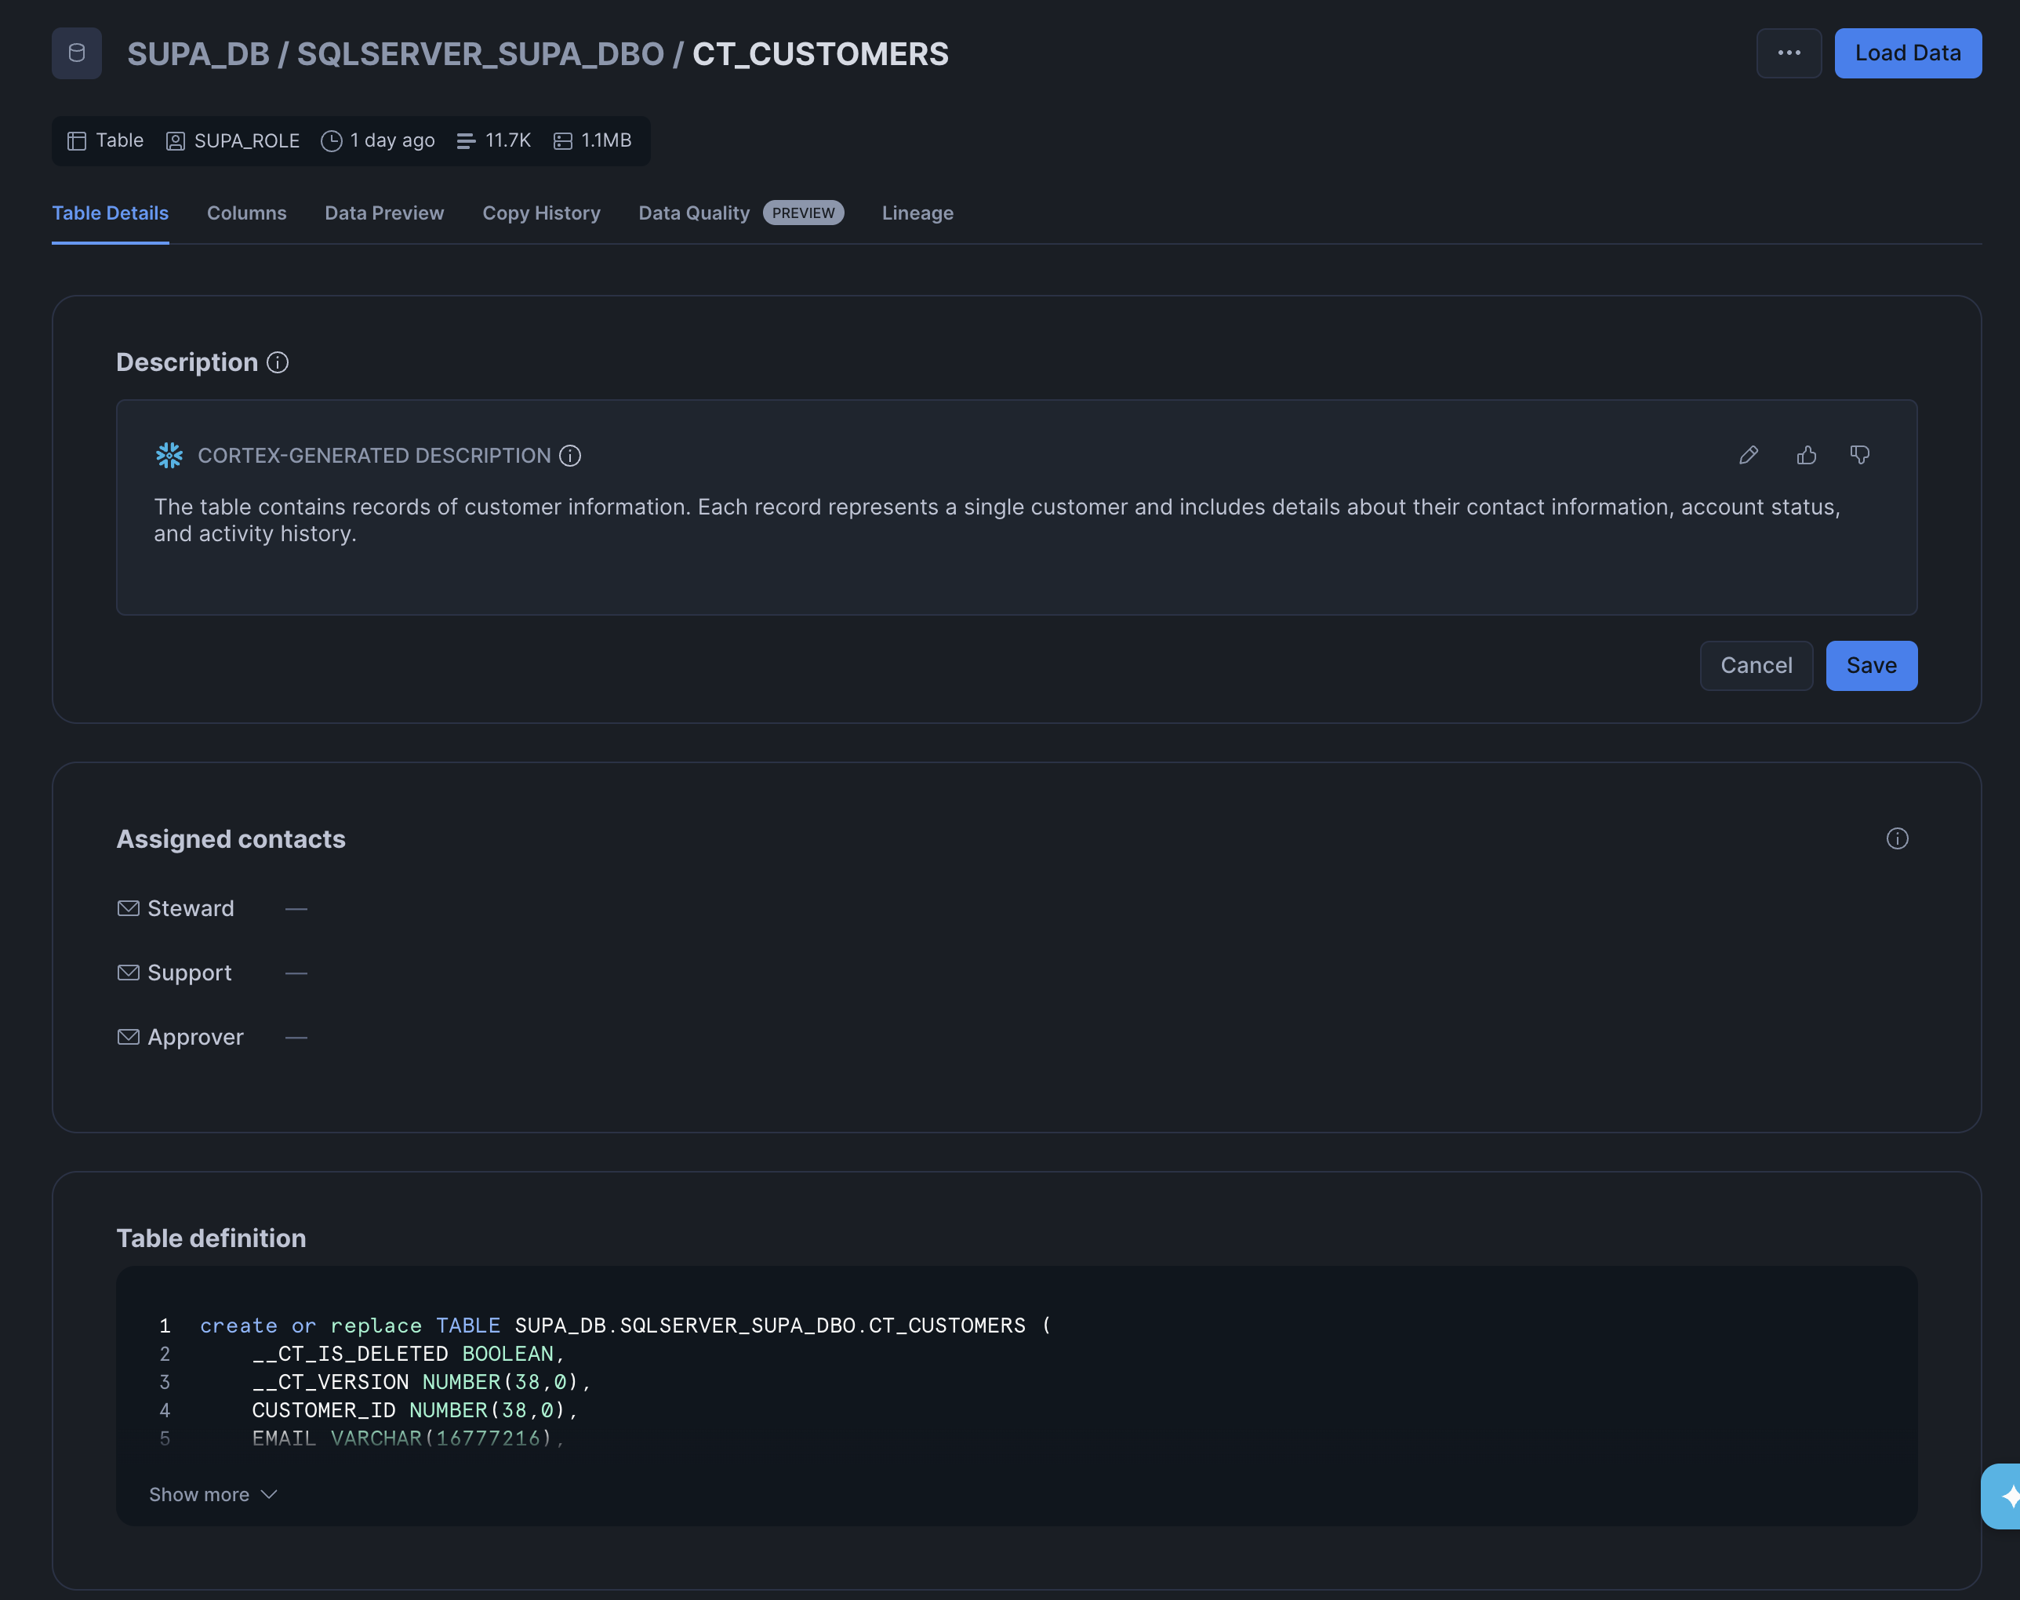Give thumbs up to Cortex description
This screenshot has width=2020, height=1600.
pyautogui.click(x=1806, y=455)
